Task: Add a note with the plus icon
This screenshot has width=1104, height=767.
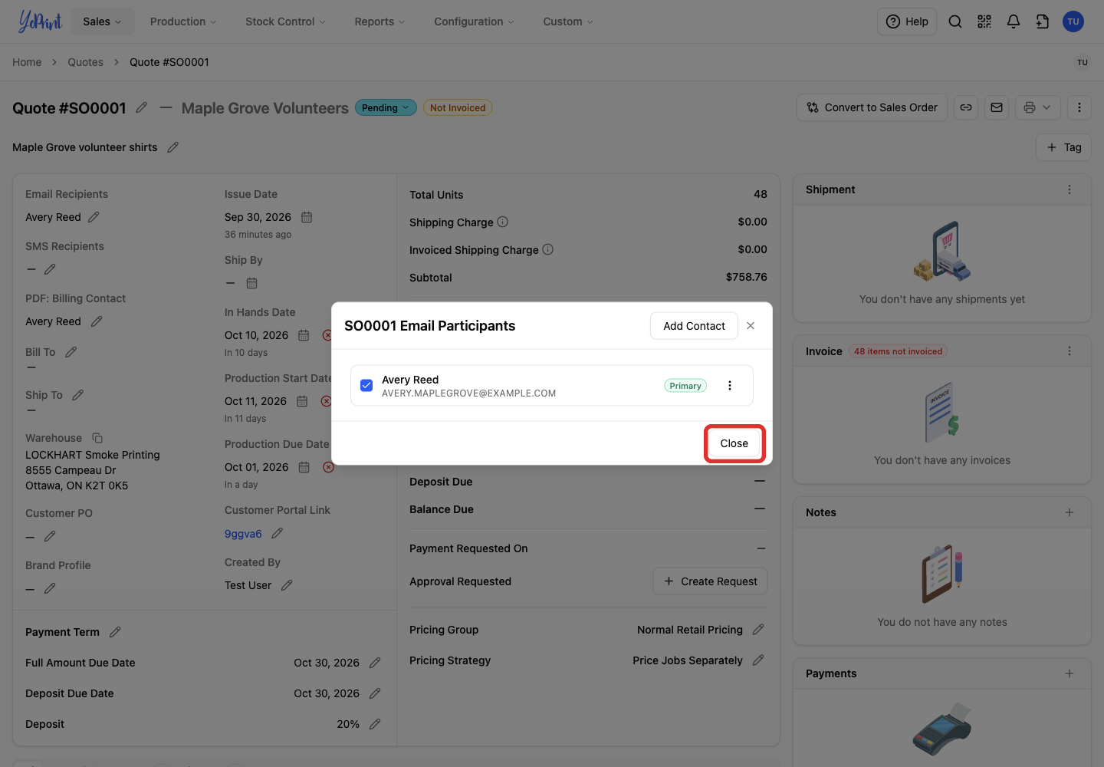Action: [x=1069, y=512]
